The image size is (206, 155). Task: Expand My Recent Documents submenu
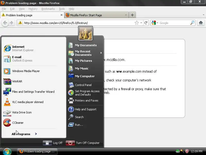85,53
